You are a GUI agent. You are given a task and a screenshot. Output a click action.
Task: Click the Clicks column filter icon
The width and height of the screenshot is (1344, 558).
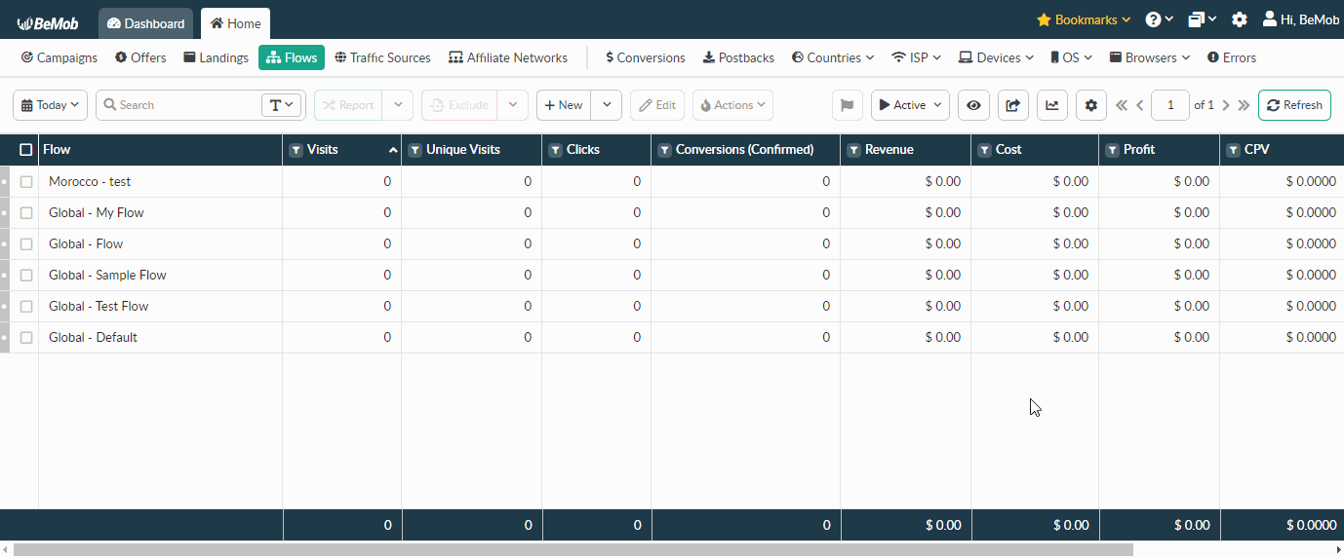tap(555, 150)
